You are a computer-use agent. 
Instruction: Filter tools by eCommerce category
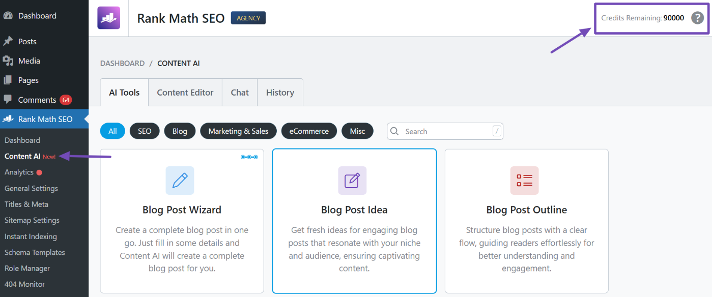point(309,131)
